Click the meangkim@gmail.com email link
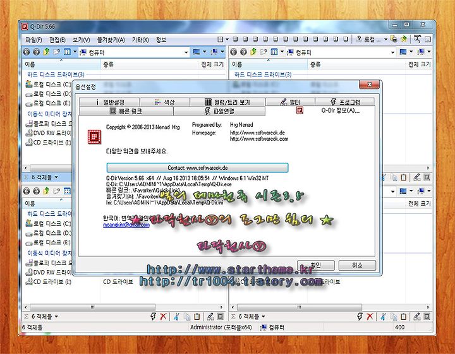Screen dimensions: 455x354 pyautogui.click(x=126, y=225)
